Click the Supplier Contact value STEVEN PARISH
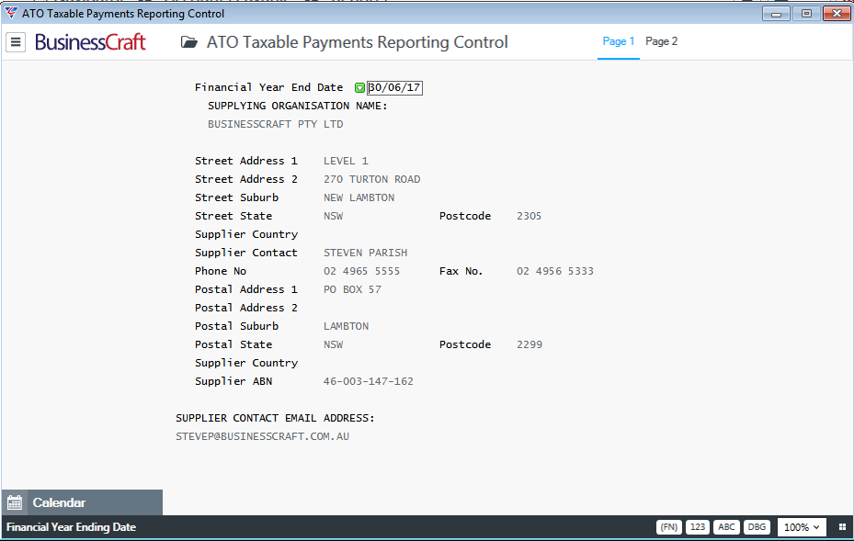Viewport: 854px width, 541px height. [366, 254]
